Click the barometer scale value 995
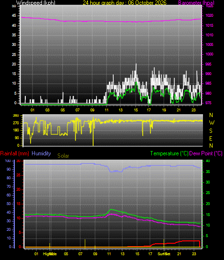Image resolution: width=224 pixels, height=260 pixels. tap(208, 64)
